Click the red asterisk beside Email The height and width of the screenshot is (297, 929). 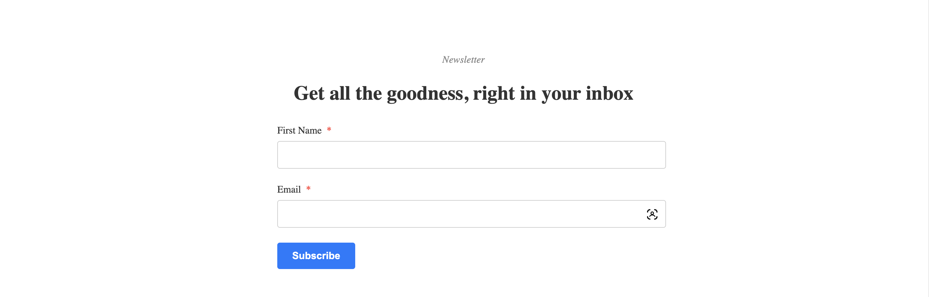pos(308,189)
